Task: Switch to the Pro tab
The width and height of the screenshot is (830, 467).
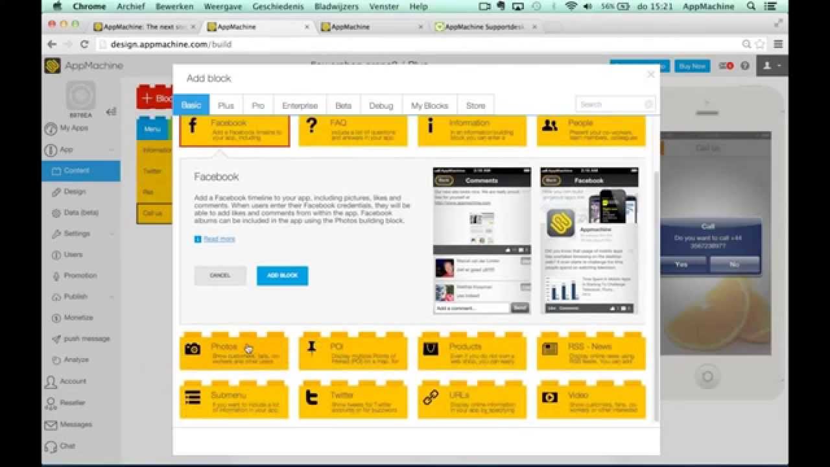Action: (258, 105)
